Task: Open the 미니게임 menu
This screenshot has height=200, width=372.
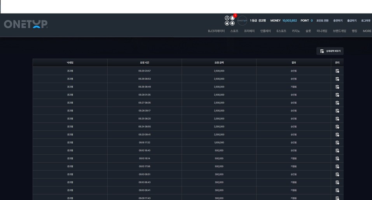Action: coord(322,31)
